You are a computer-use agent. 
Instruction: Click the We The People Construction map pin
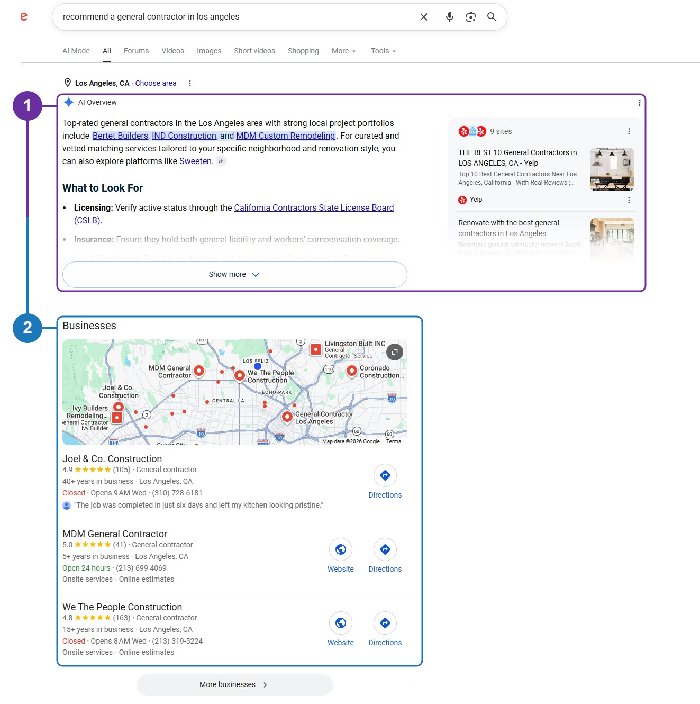click(239, 375)
